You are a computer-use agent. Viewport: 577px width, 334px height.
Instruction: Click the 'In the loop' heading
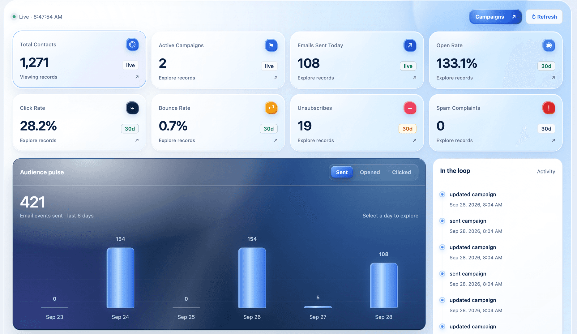pos(455,171)
